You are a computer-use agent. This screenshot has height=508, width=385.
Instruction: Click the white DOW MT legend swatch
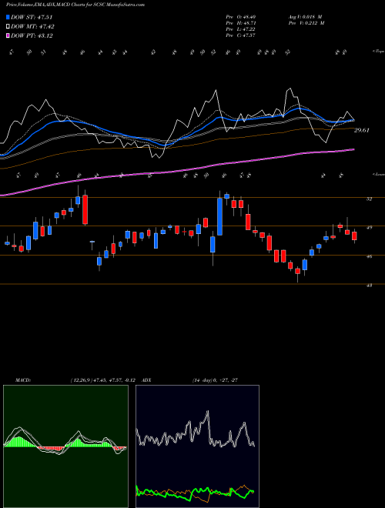coord(8,27)
